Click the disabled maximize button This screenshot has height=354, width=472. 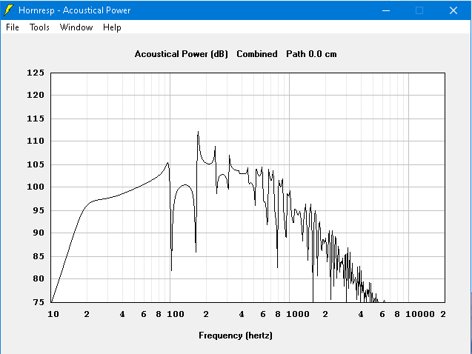coord(419,10)
